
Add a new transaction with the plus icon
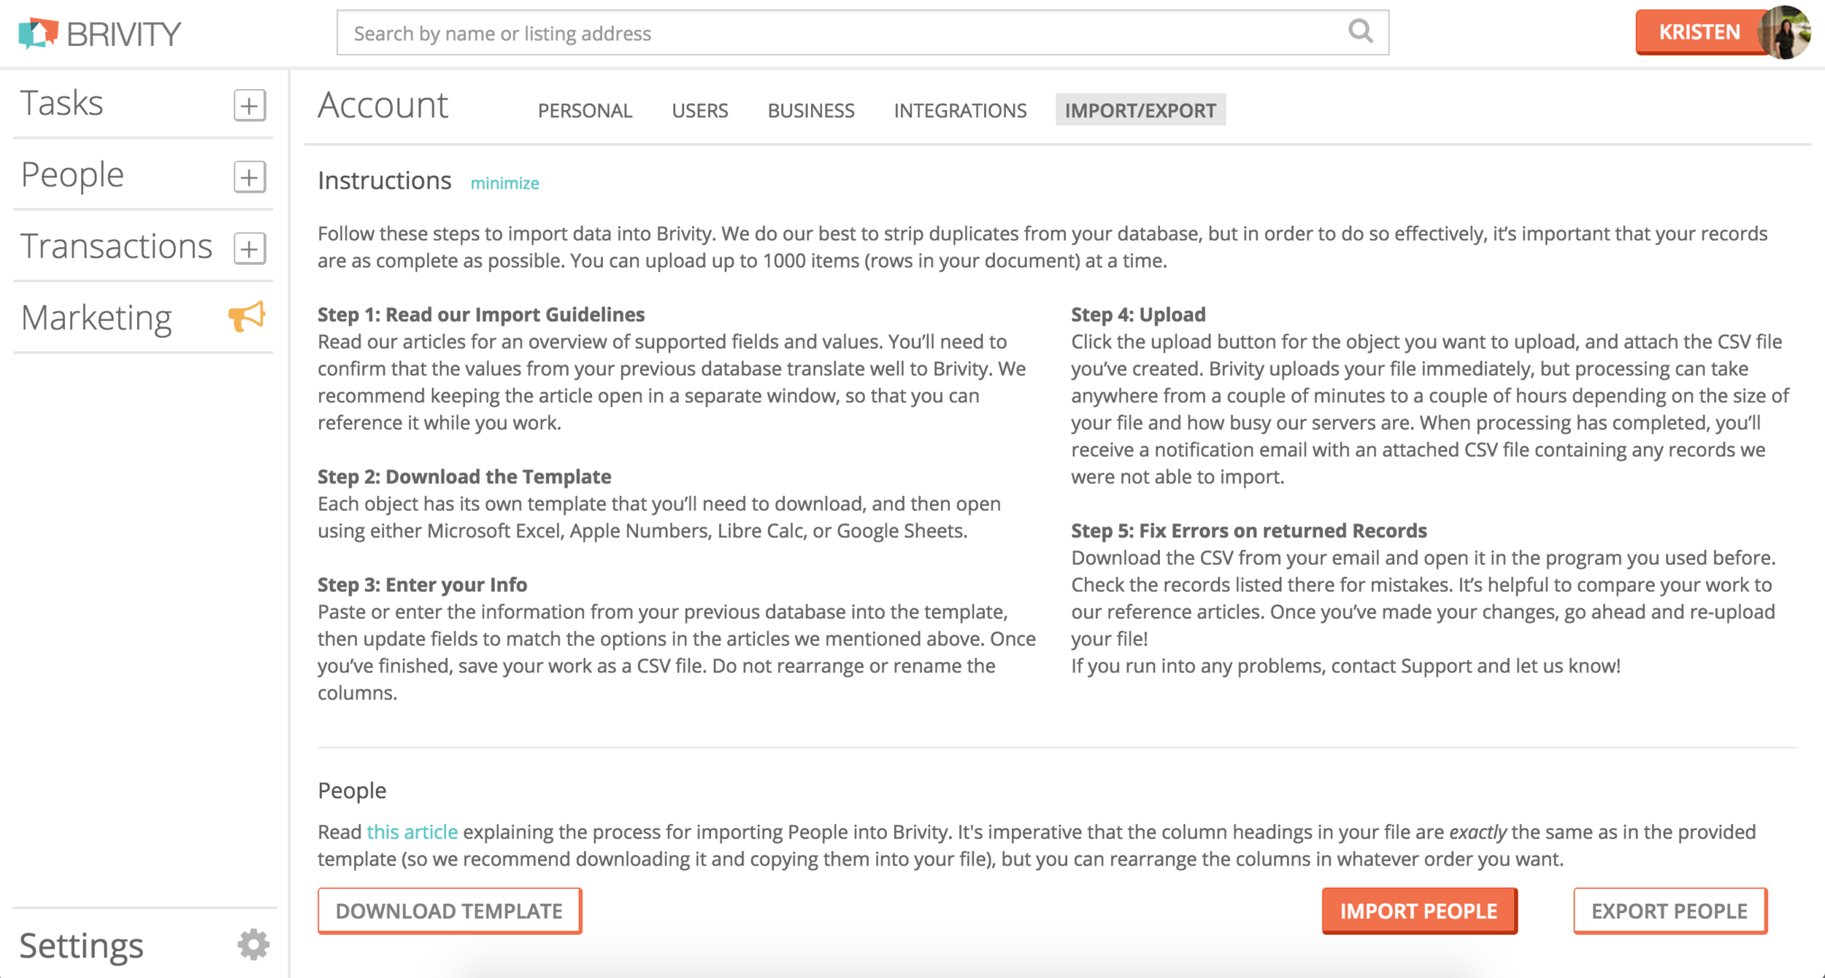pyautogui.click(x=250, y=248)
